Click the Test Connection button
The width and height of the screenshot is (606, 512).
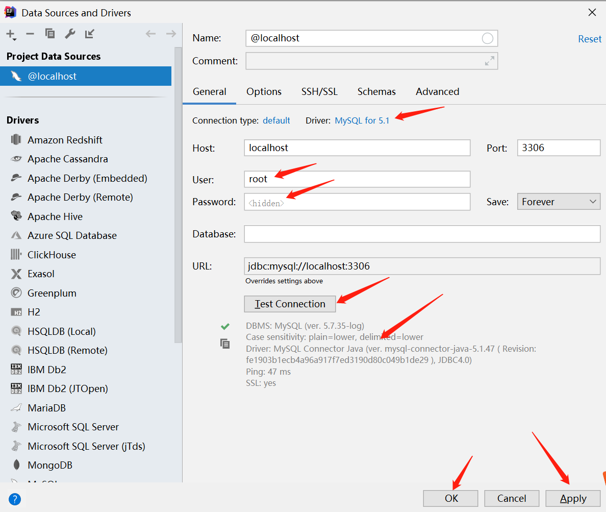tap(290, 304)
